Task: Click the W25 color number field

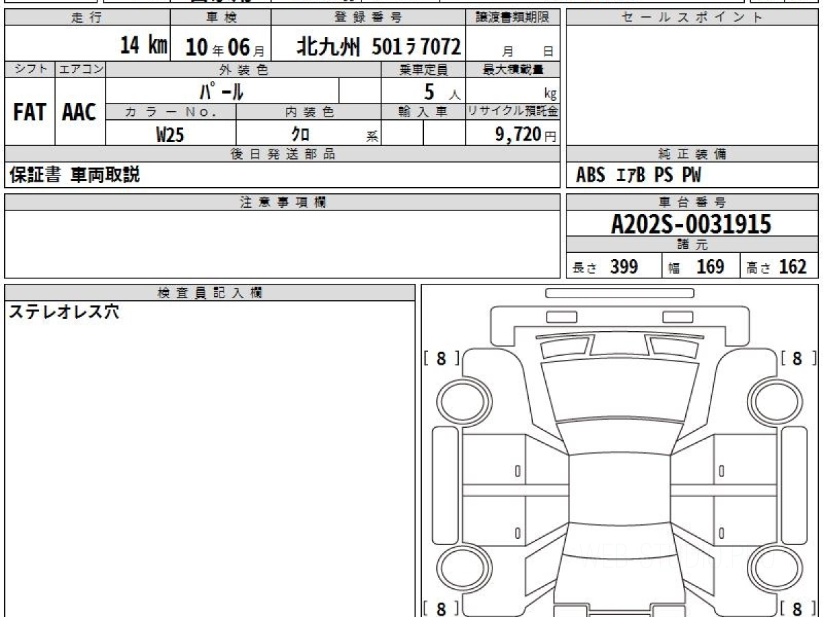Action: coord(170,134)
